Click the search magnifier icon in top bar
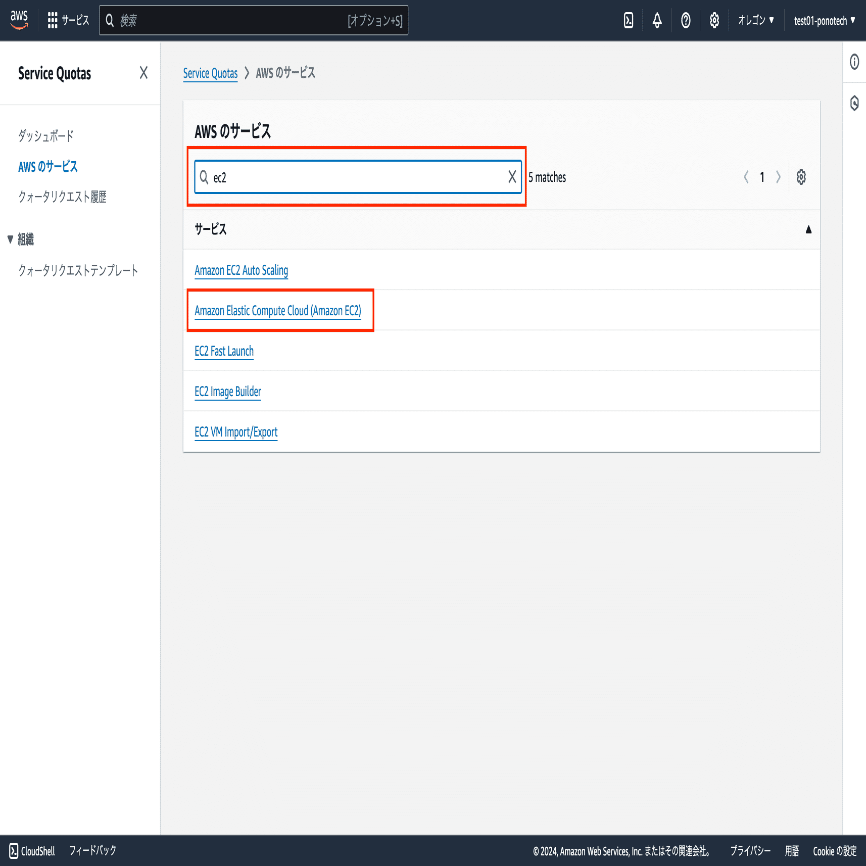Screen dimensions: 866x866 pos(110,20)
